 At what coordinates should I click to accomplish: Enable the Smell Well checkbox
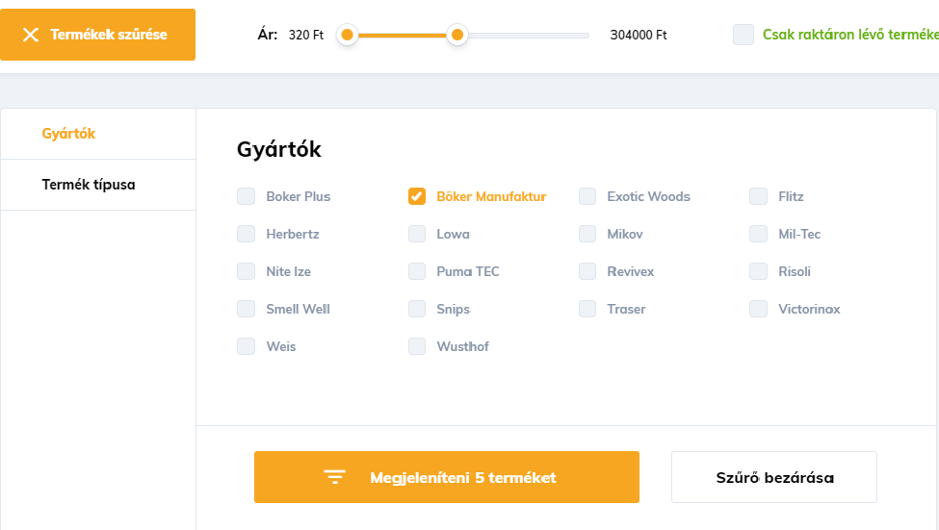point(247,309)
